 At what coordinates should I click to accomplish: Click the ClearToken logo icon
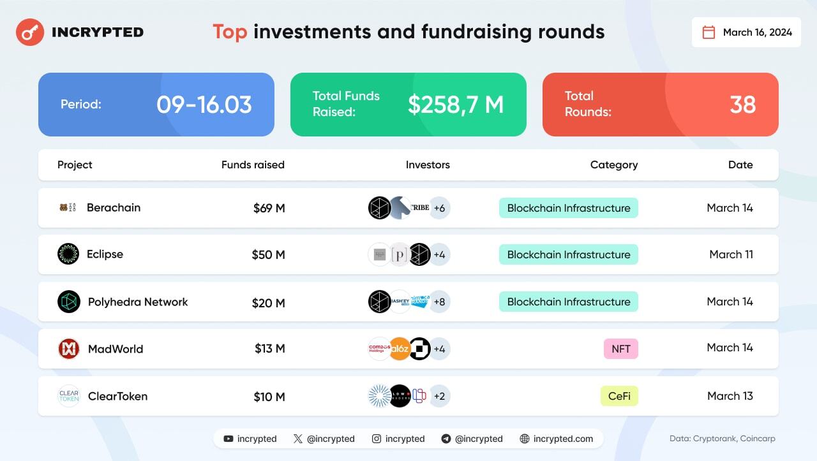[68, 396]
